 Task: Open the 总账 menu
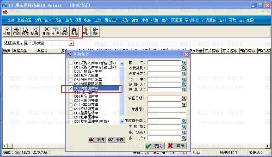point(38,20)
